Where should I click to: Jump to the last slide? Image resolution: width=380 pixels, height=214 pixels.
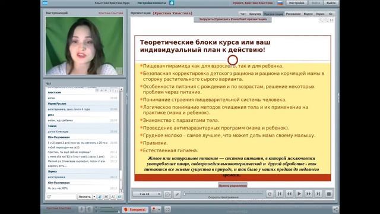(318, 194)
